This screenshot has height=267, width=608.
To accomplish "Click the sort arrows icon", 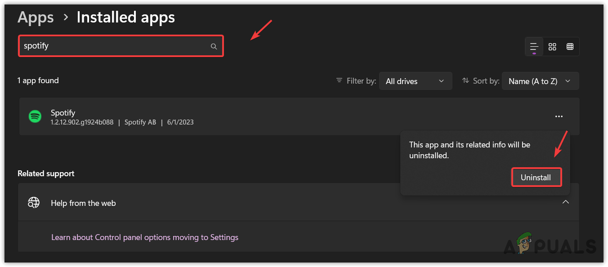I will [x=465, y=81].
